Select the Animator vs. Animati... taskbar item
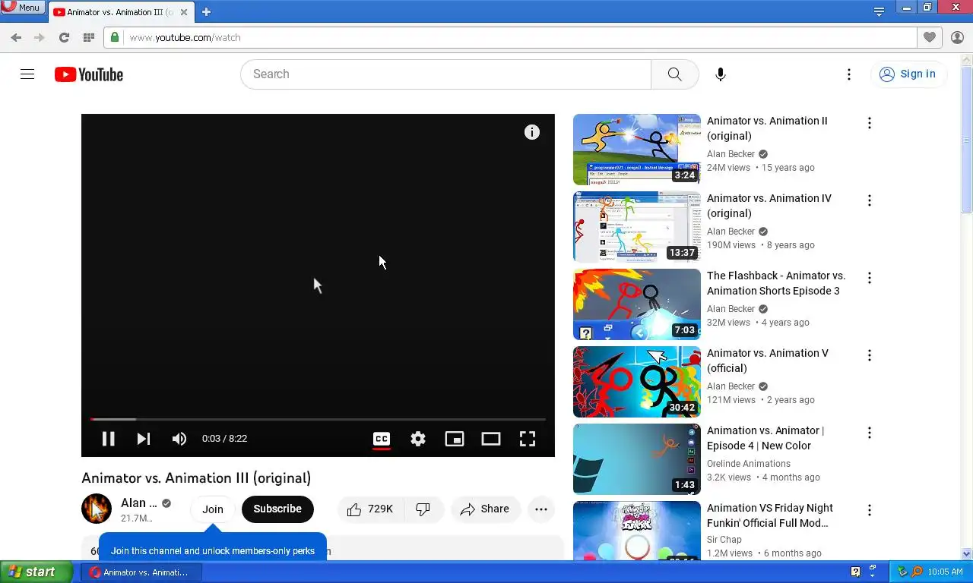Viewport: 973px width, 583px height. (x=141, y=572)
